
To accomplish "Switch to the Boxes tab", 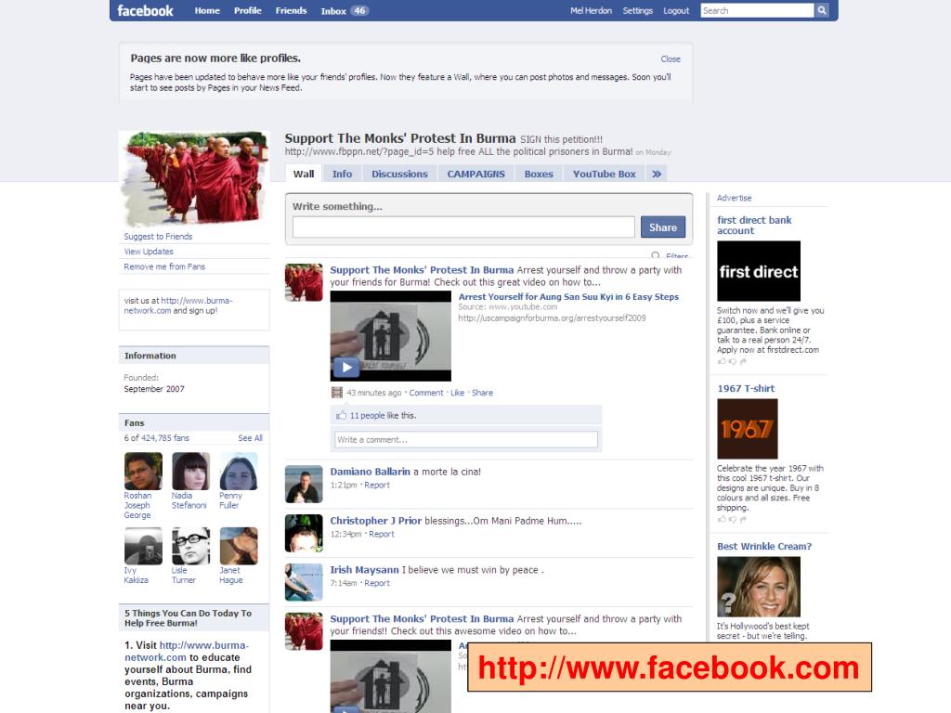I will pos(539,174).
